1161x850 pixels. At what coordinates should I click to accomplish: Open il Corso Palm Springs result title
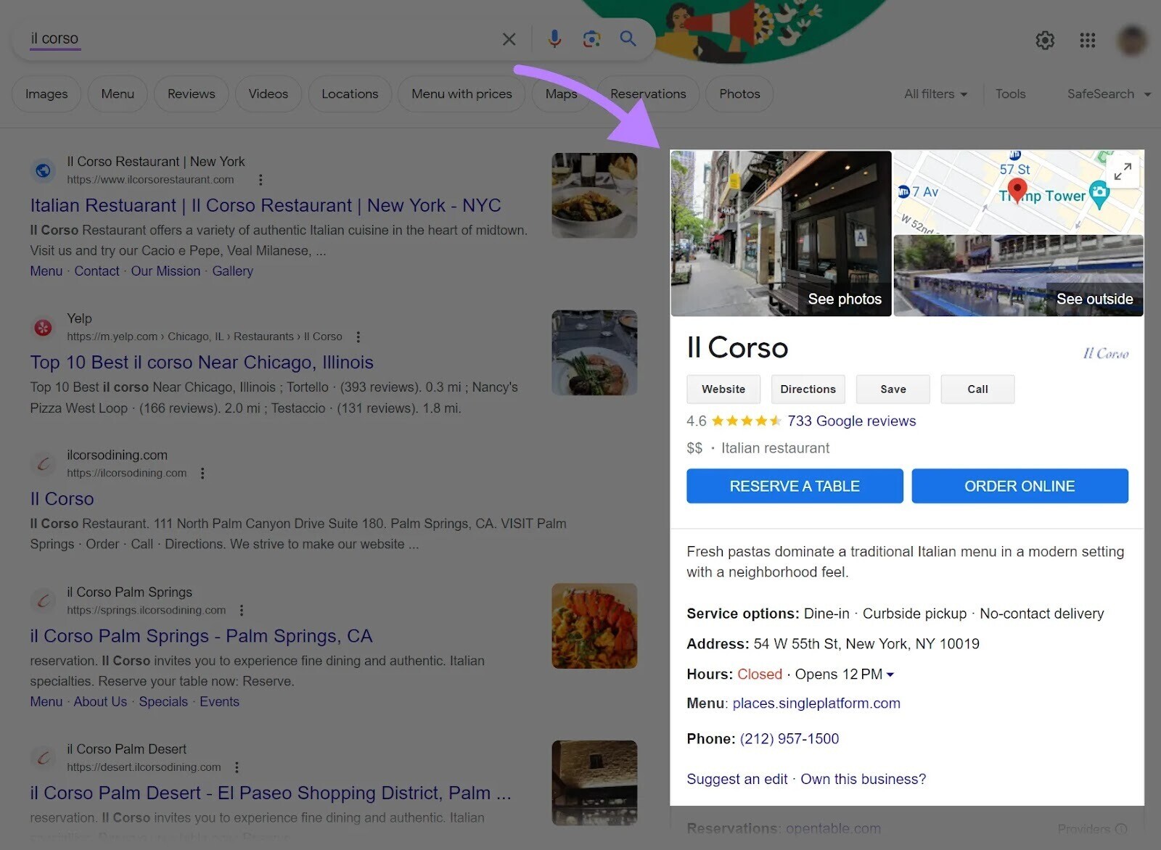pyautogui.click(x=201, y=636)
